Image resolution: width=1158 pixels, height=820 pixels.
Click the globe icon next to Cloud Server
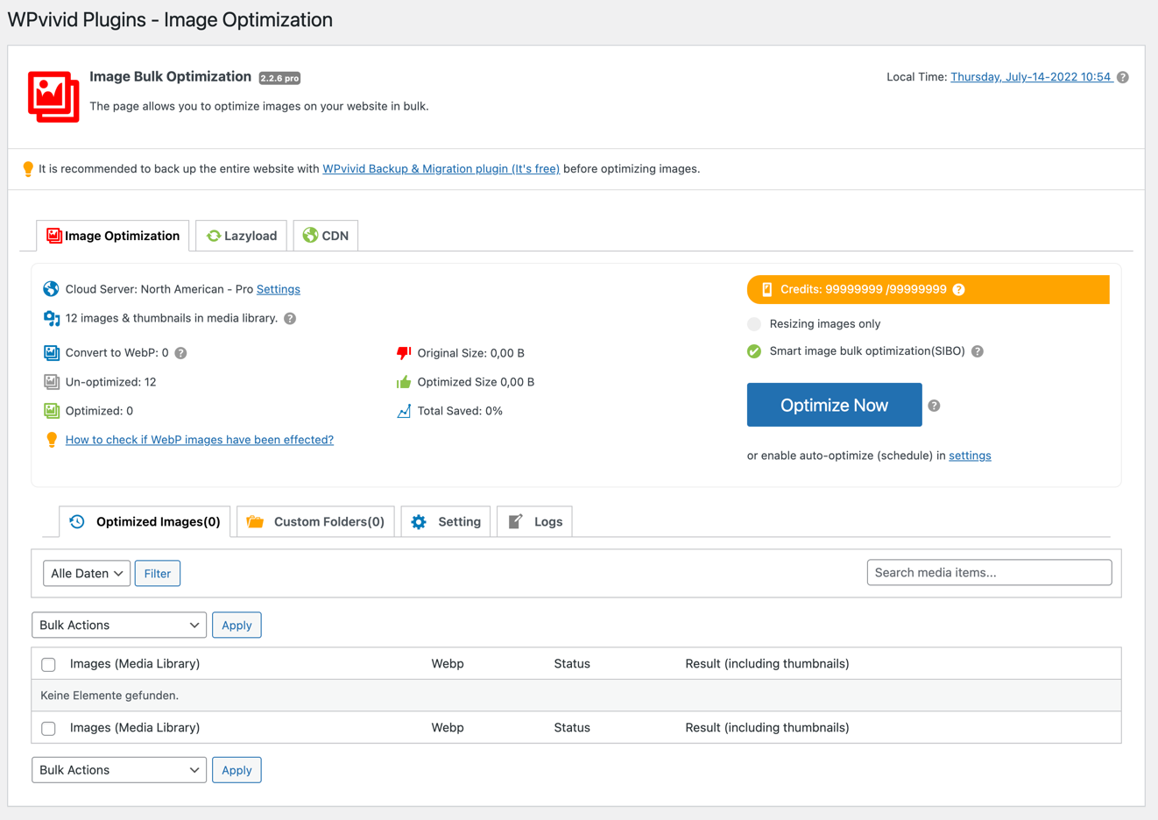[51, 289]
